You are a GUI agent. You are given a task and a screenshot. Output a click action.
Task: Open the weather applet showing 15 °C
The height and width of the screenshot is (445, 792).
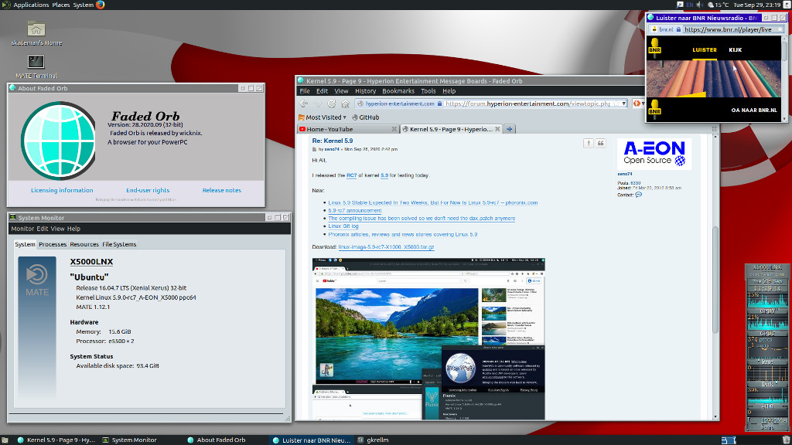(719, 5)
